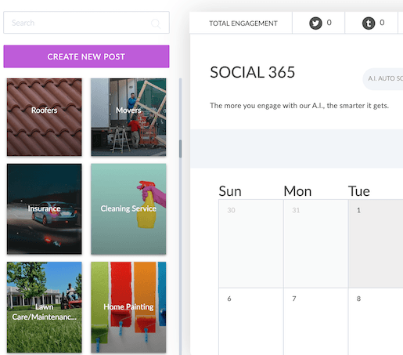The width and height of the screenshot is (403, 355).
Task: Choose the Lawn Care/Maintenance tile
Action: coord(45,307)
